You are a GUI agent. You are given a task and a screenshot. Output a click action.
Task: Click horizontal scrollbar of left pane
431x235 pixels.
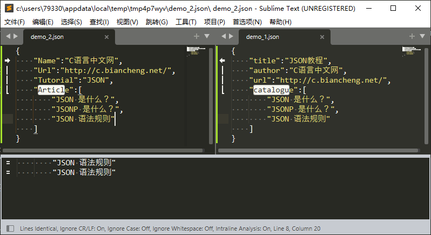(103, 150)
